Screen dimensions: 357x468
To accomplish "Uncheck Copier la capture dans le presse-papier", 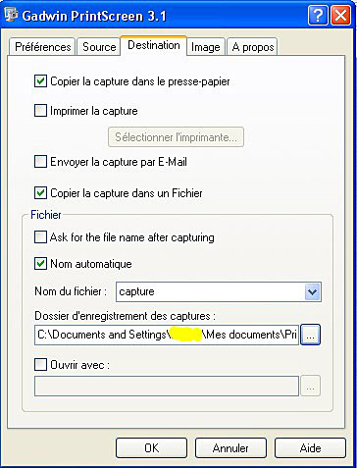I will pyautogui.click(x=40, y=81).
